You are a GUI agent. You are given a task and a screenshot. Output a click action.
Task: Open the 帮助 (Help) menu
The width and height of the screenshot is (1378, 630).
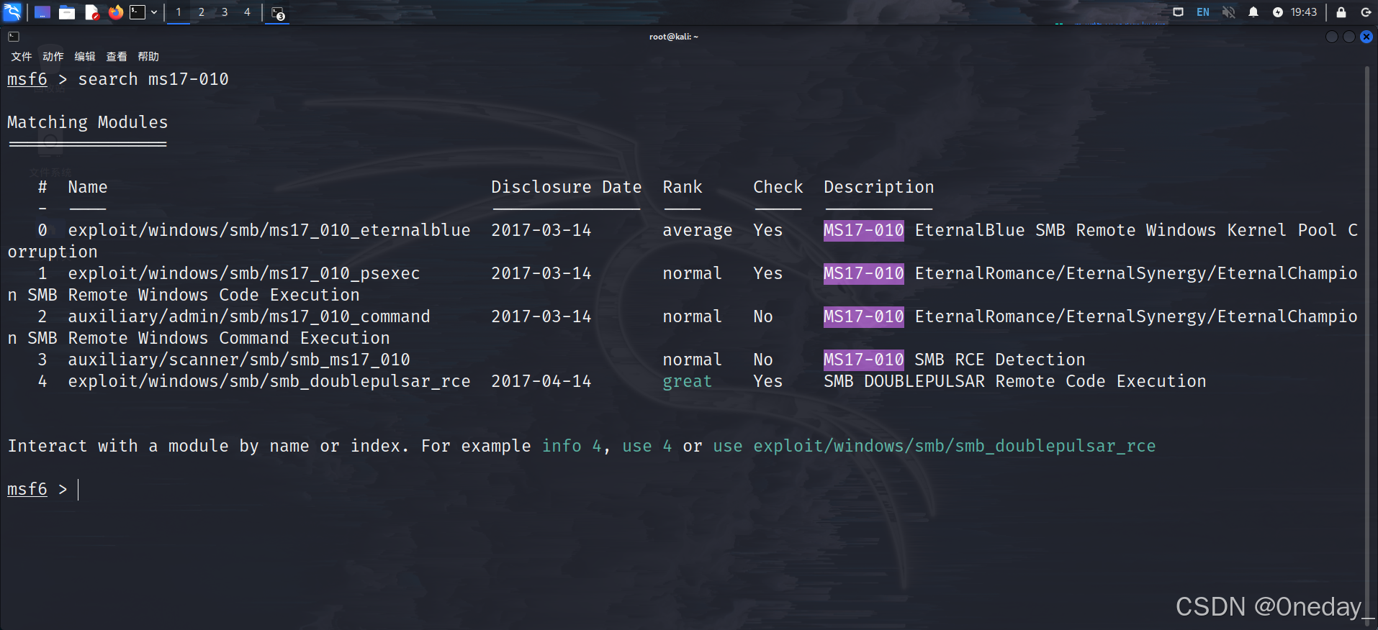pyautogui.click(x=148, y=57)
